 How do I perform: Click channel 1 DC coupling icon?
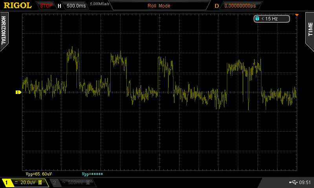tap(16, 183)
